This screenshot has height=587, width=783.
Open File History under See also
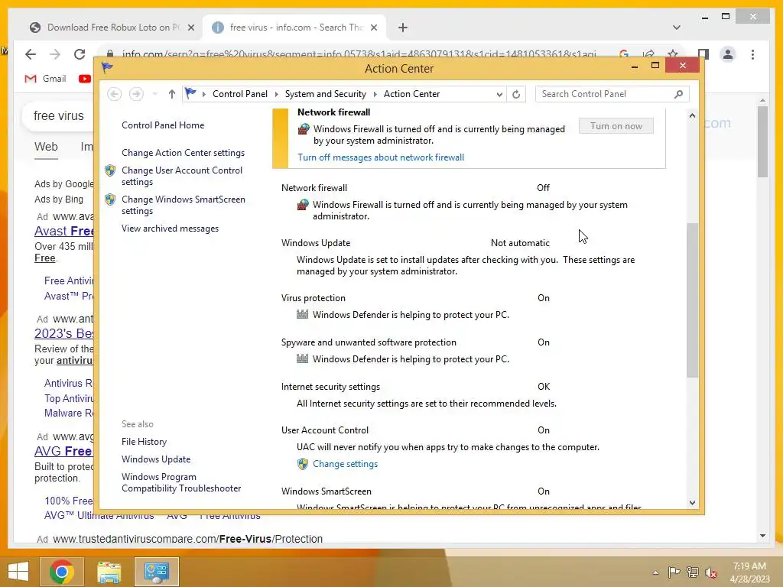point(144,442)
